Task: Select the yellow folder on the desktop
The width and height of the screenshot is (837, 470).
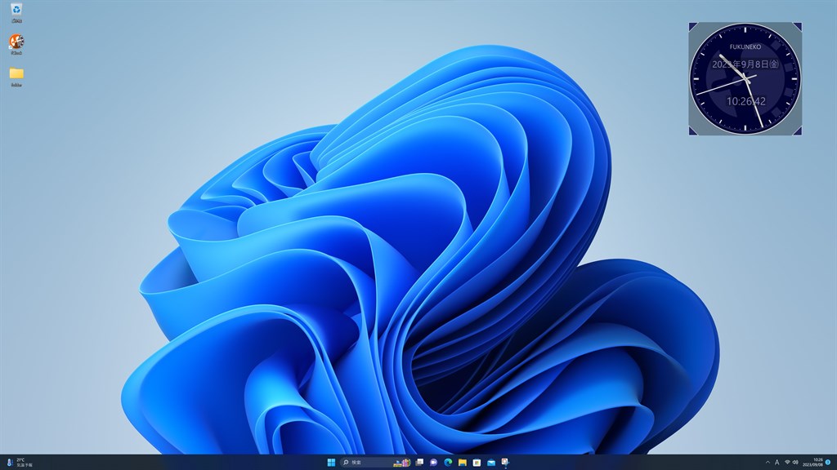Action: [x=16, y=77]
